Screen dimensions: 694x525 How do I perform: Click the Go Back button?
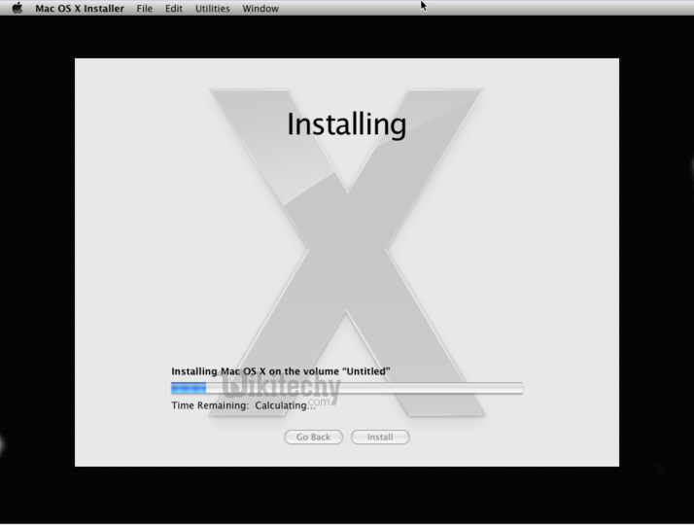pyautogui.click(x=313, y=437)
